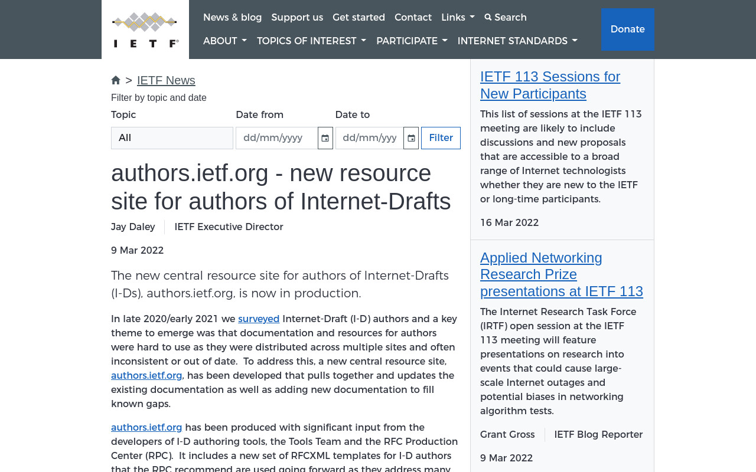Open News & blog page
The image size is (756, 472).
(x=233, y=18)
